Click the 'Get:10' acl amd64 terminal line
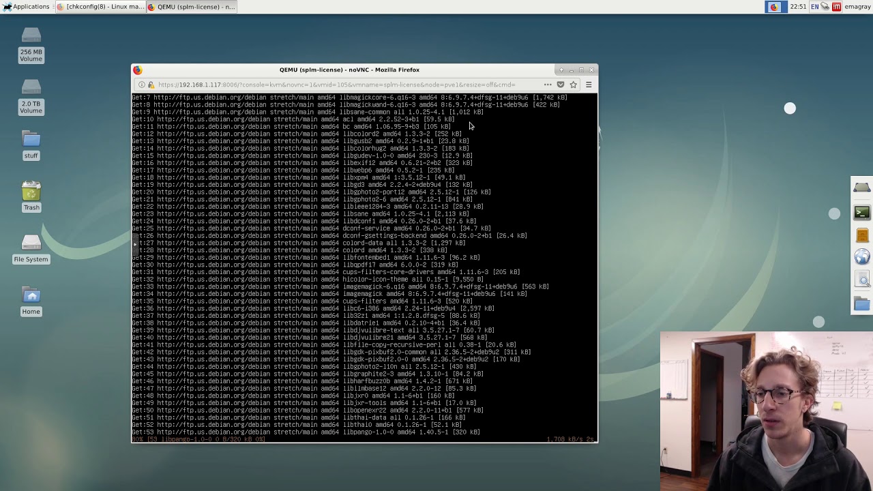This screenshot has width=873, height=491. click(x=293, y=119)
